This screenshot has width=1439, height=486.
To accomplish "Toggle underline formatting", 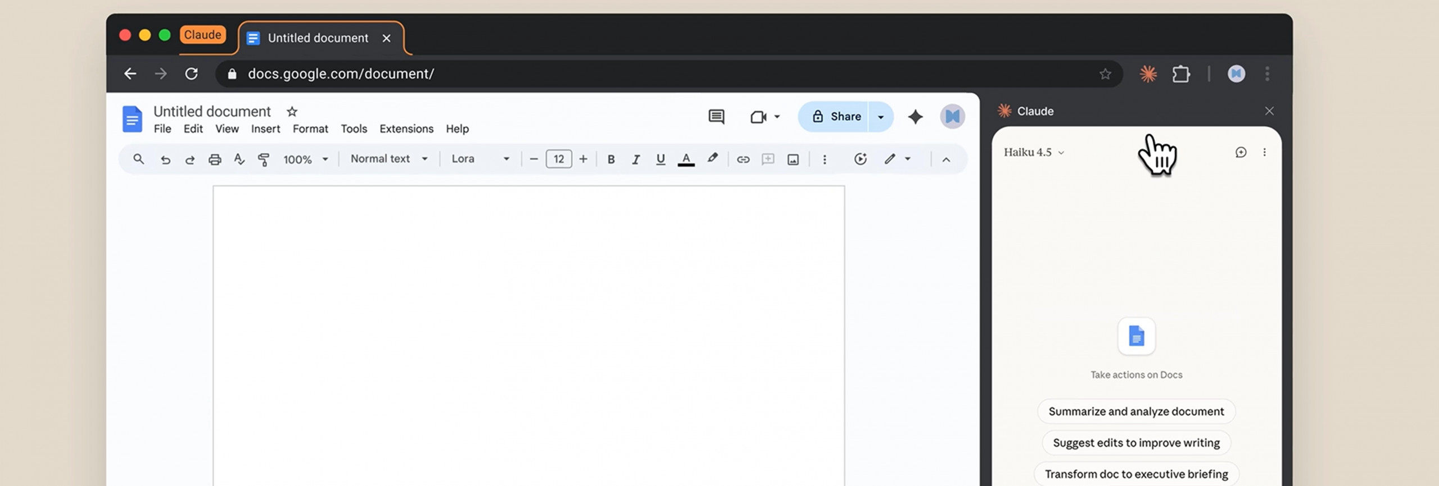I will [x=660, y=159].
